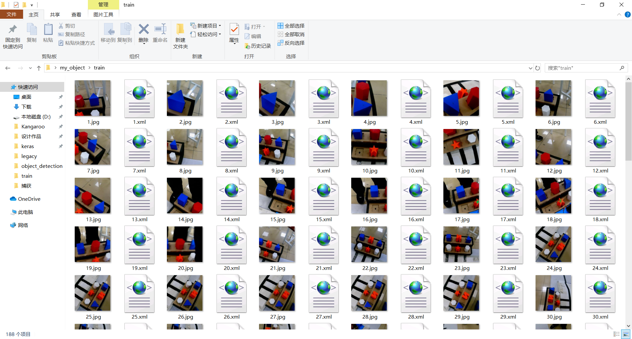632x339 pixels.
Task: Click the 粘贴 paste icon
Action: coord(48,33)
